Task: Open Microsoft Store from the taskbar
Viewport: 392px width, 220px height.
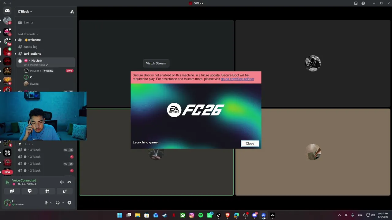Action: (147, 215)
